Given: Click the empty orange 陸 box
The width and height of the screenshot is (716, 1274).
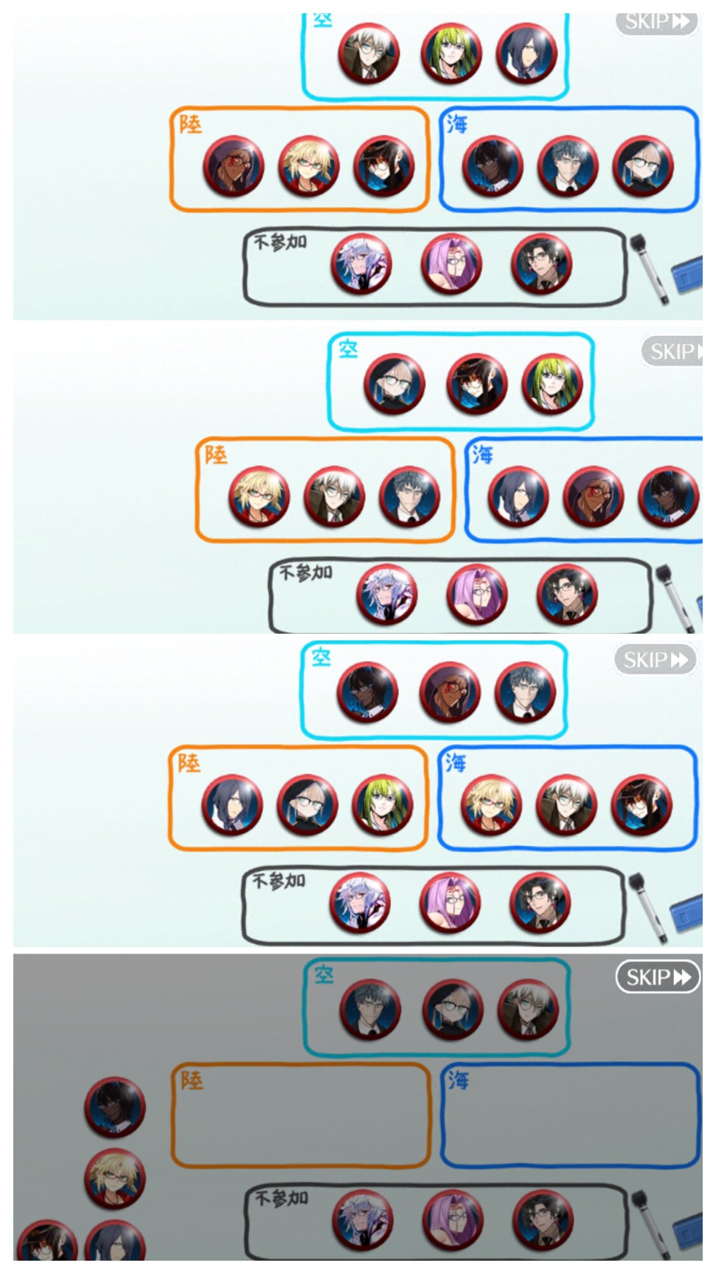Looking at the screenshot, I should point(300,1115).
